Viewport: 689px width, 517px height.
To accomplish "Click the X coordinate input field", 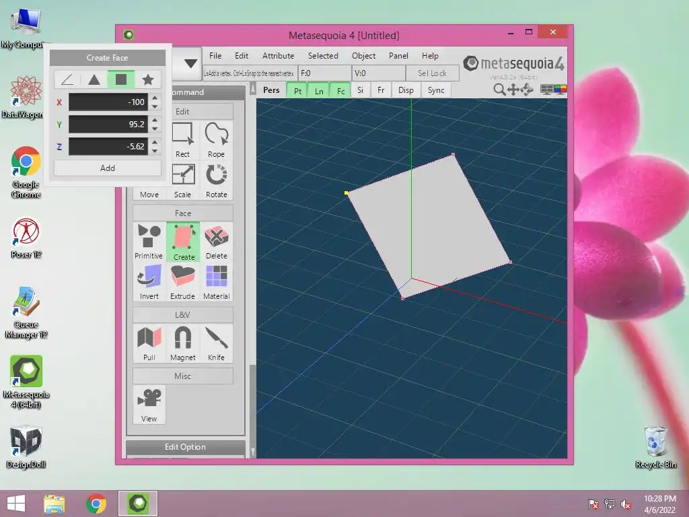I will pyautogui.click(x=108, y=102).
